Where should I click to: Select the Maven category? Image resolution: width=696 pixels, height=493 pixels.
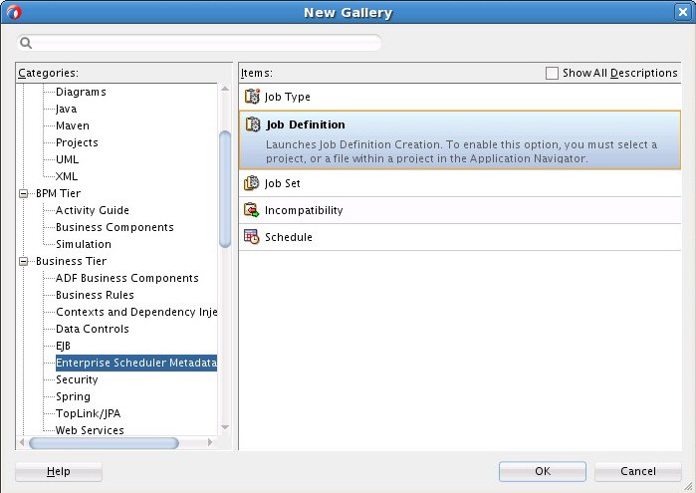[73, 125]
